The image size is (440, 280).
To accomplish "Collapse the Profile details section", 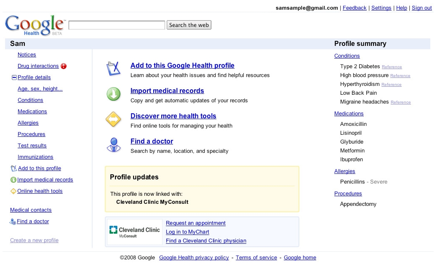I will click(x=14, y=77).
